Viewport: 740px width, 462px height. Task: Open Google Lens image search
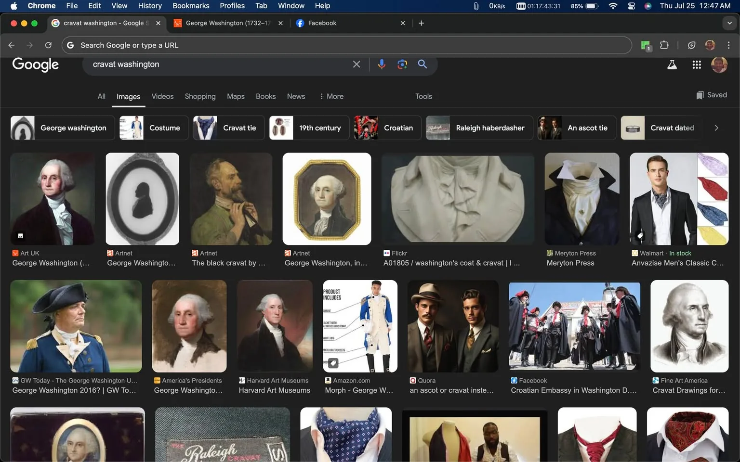[x=402, y=64]
